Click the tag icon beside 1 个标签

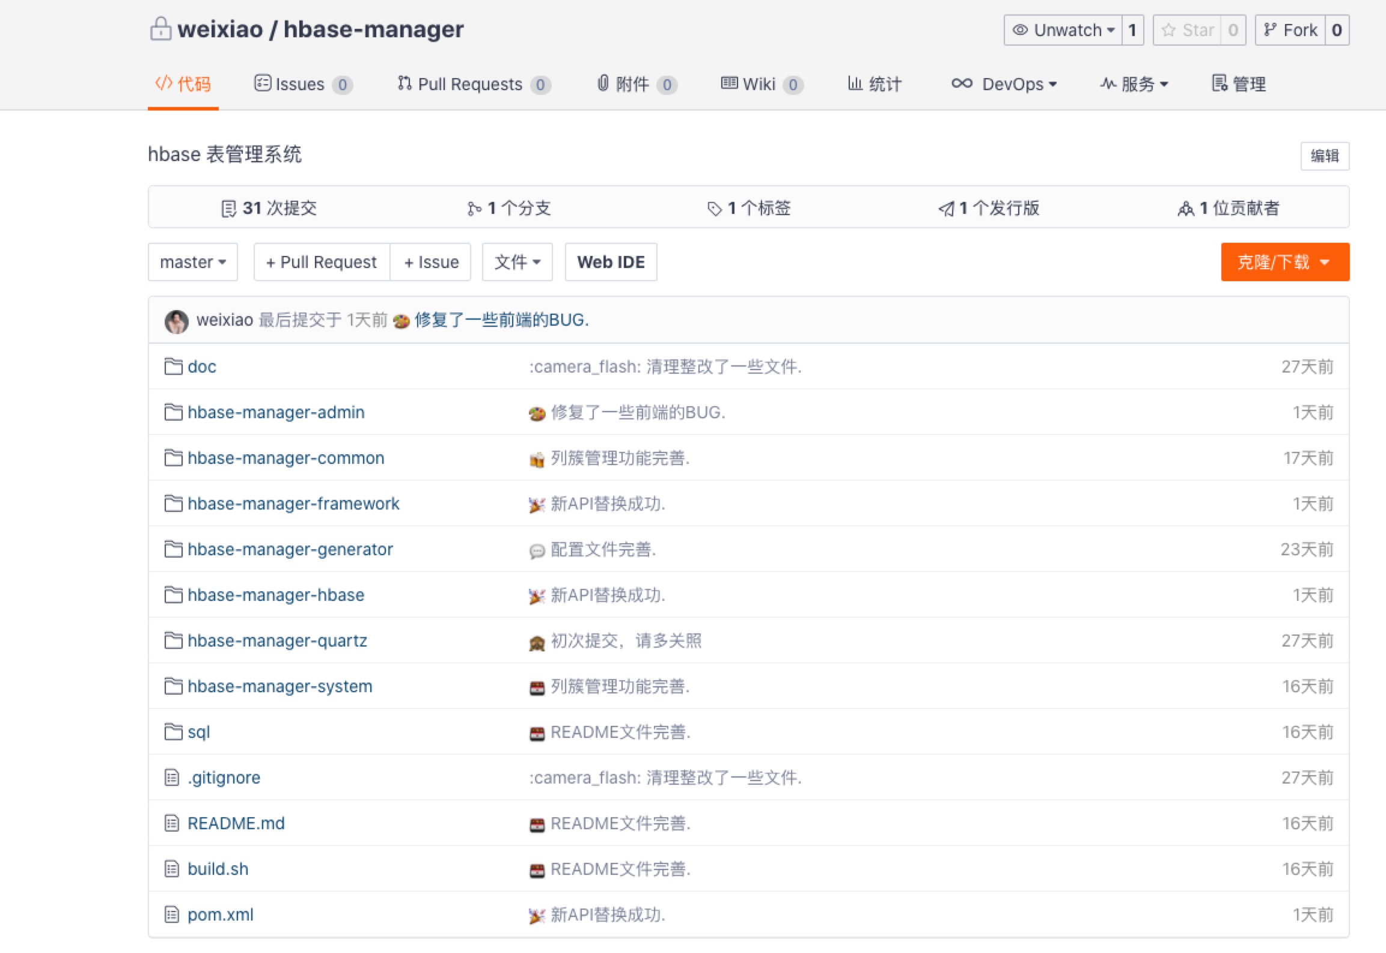click(714, 209)
